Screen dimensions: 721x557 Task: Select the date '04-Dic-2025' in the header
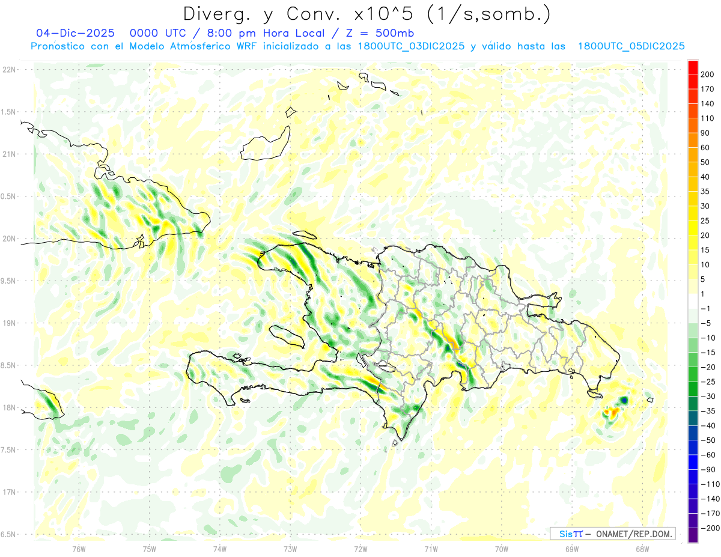75,33
